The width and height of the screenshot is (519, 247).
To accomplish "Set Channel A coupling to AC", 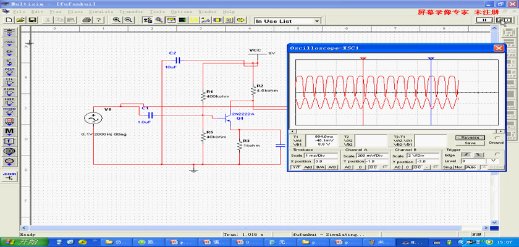I will click(x=348, y=167).
